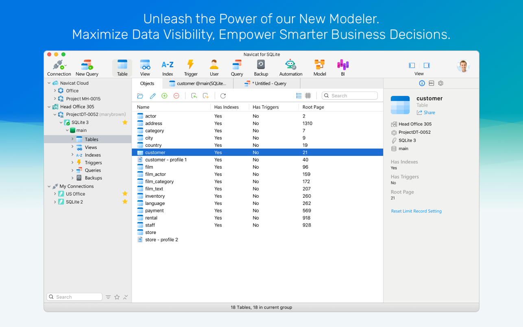Select the payment table row

click(x=257, y=211)
